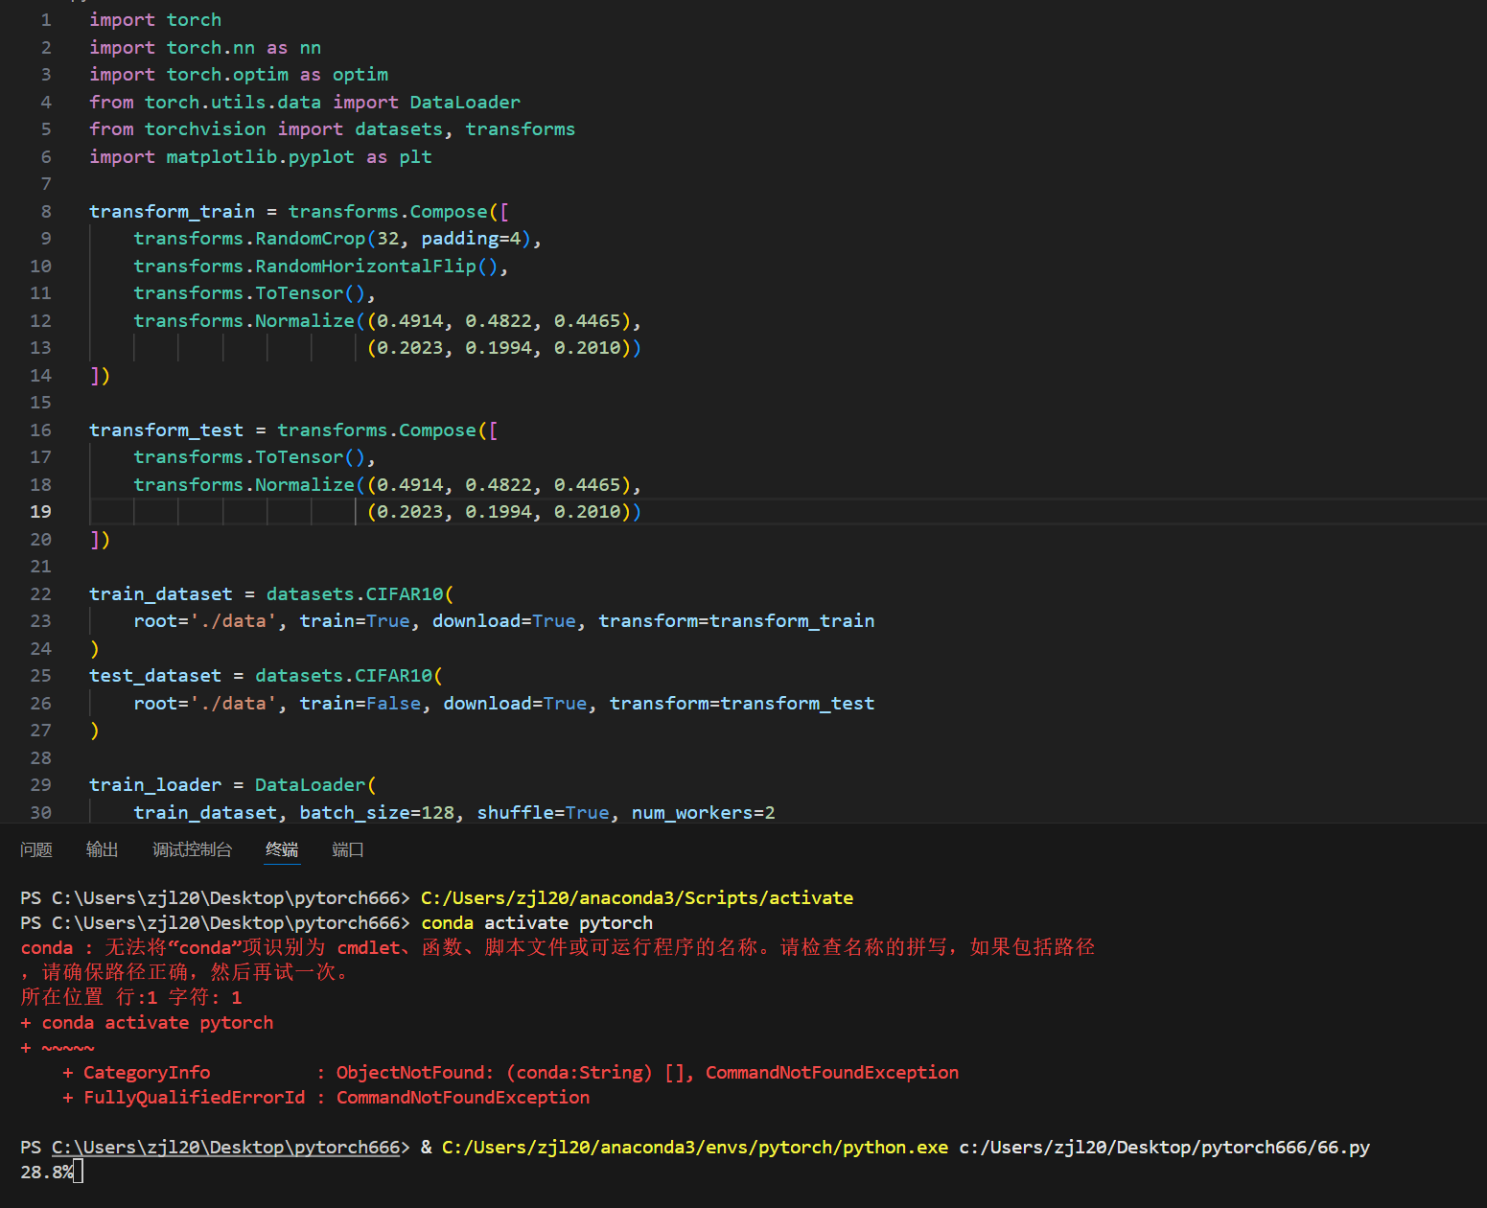The image size is (1487, 1208).
Task: Click 'batch_size=128' in line 30
Action: pyautogui.click(x=377, y=813)
